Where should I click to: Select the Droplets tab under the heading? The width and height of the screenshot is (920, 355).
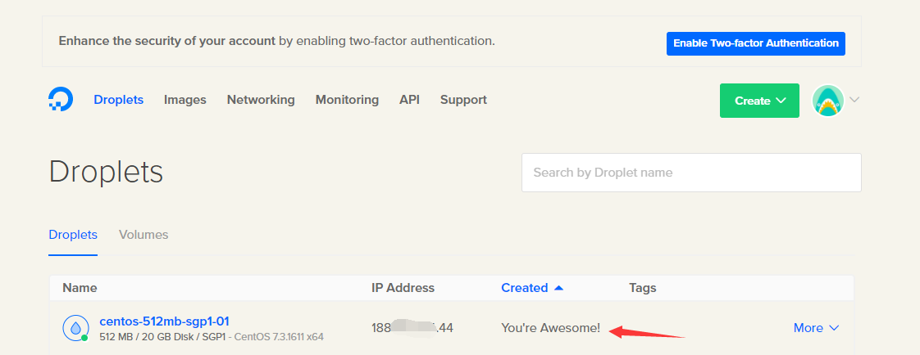click(73, 235)
